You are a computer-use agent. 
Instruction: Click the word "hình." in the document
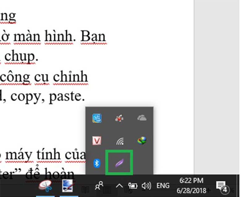(60, 36)
